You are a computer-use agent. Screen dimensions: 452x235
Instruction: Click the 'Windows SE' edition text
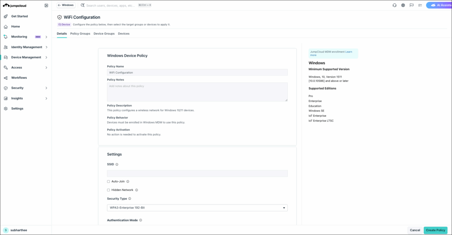(x=316, y=111)
